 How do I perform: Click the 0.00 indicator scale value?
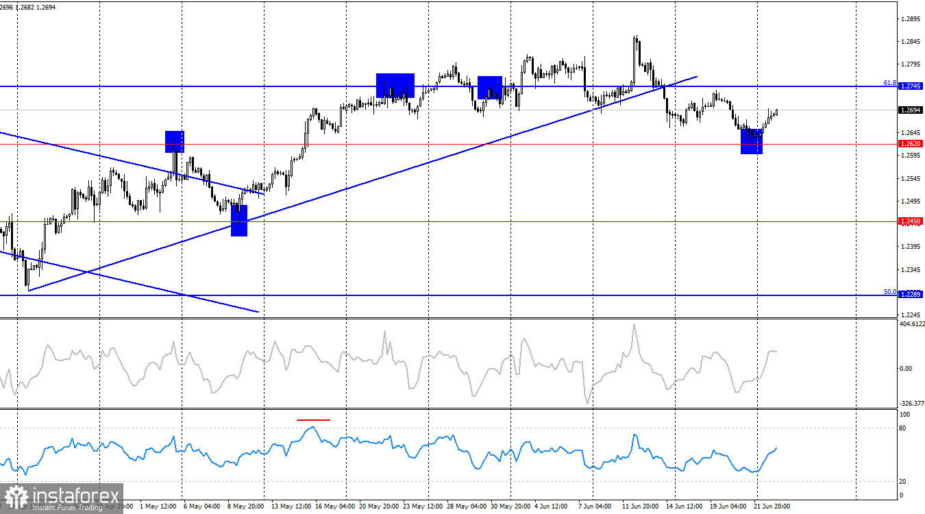[x=906, y=369]
